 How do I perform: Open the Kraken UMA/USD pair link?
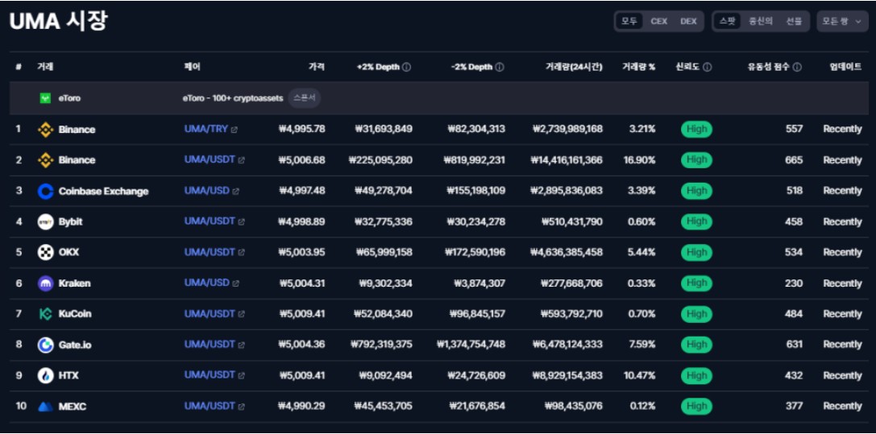click(x=206, y=283)
